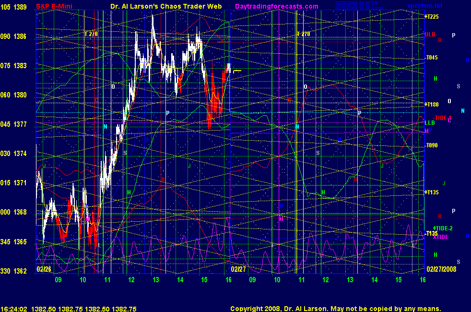Viewport: 471px width, 312px height.
Task: Click the red "-TIDE-1" legend label
Action: [443, 118]
